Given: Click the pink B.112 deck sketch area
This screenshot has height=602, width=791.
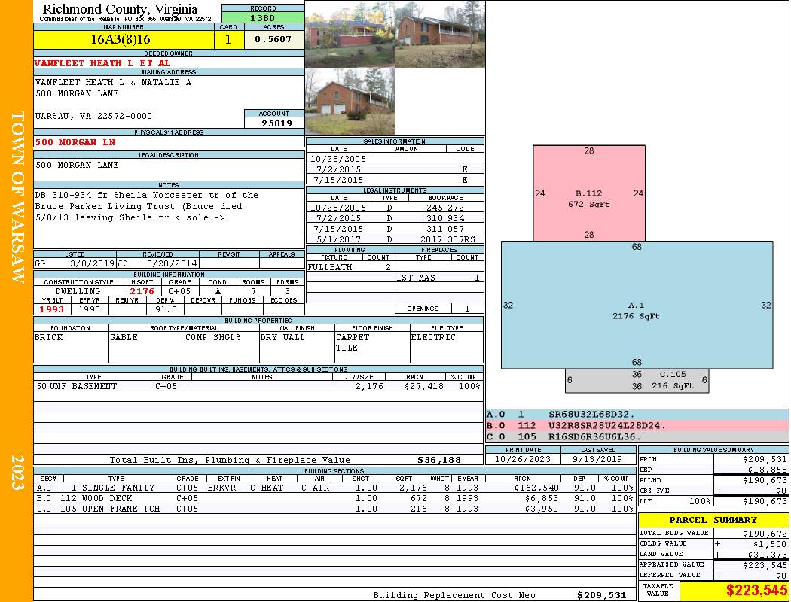Looking at the screenshot, I should 588,193.
